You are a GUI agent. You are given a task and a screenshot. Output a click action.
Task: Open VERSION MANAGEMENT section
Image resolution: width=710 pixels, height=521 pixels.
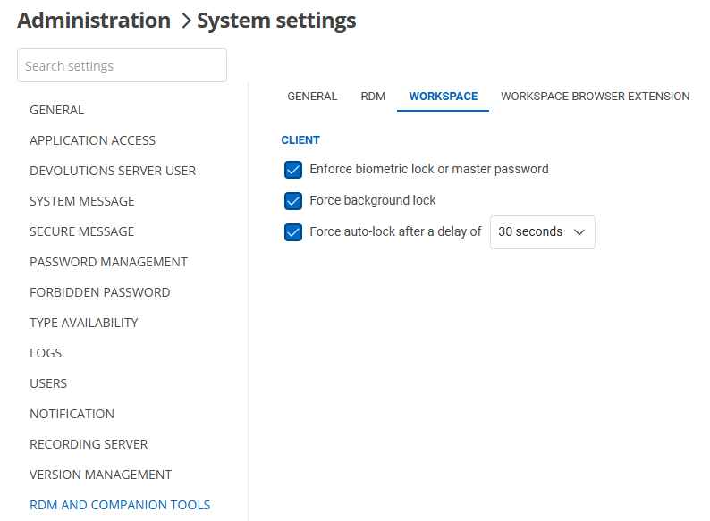pyautogui.click(x=100, y=475)
